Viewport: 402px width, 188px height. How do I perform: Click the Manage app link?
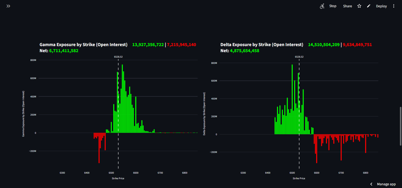(x=386, y=184)
